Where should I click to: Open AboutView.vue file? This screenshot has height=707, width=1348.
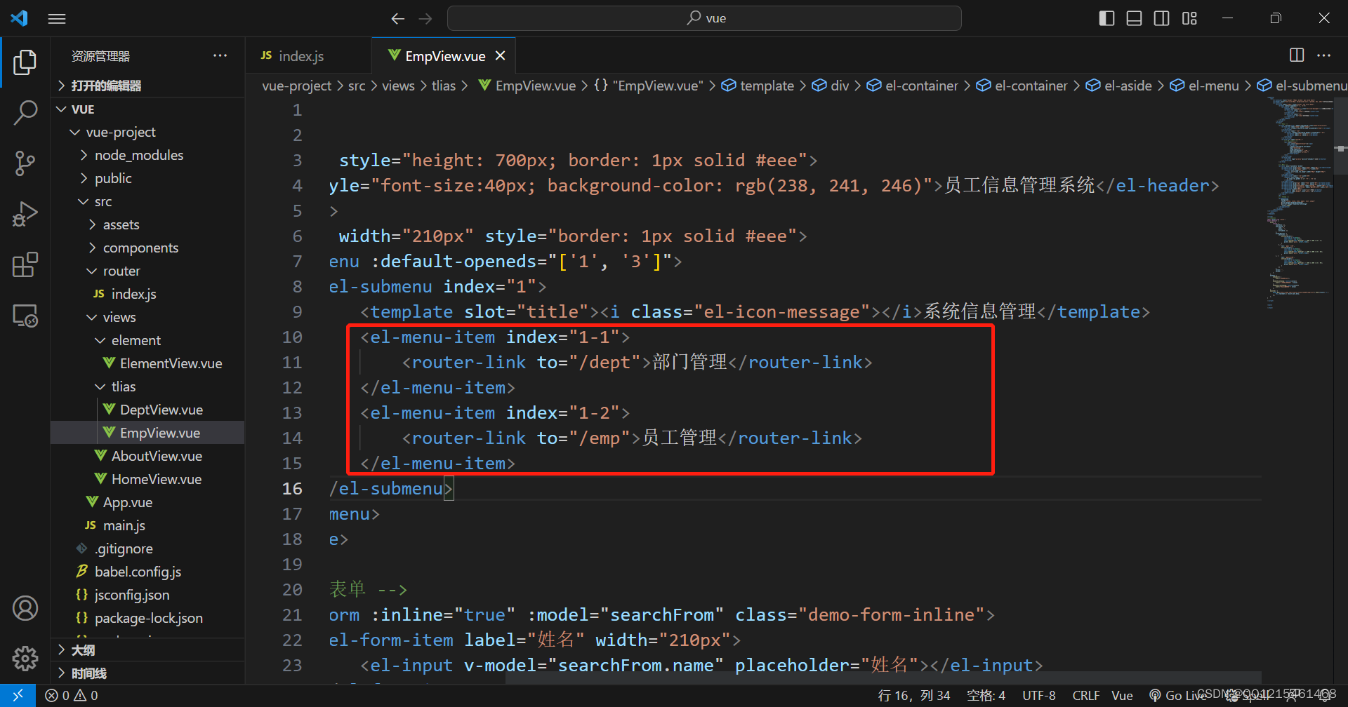147,457
